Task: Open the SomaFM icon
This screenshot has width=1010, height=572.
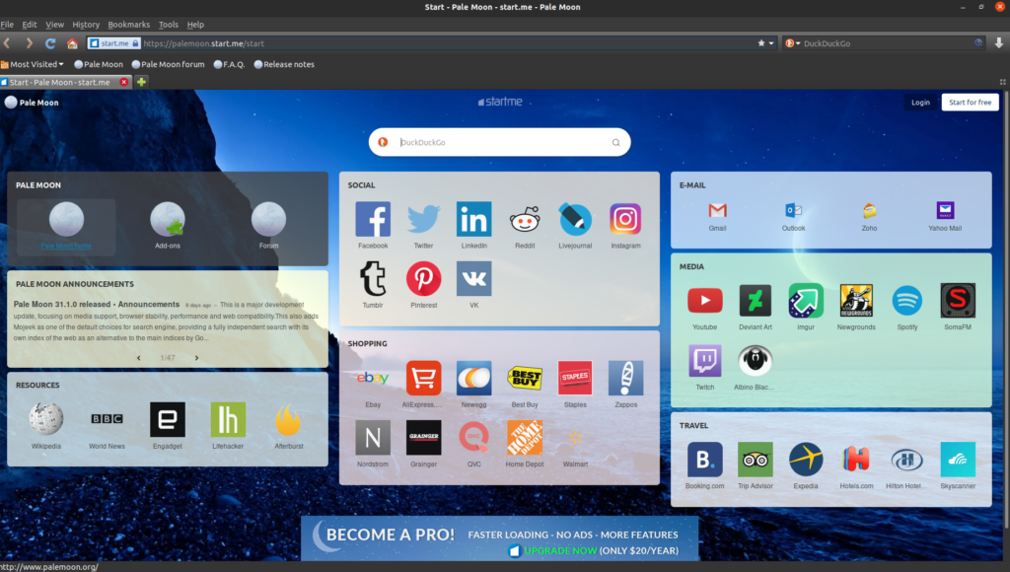Action: (957, 300)
